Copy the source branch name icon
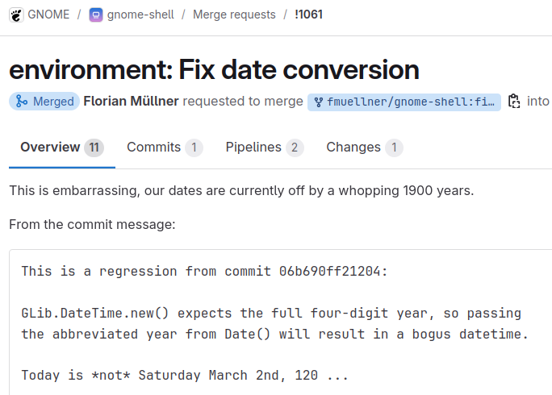552x395 pixels. [514, 102]
